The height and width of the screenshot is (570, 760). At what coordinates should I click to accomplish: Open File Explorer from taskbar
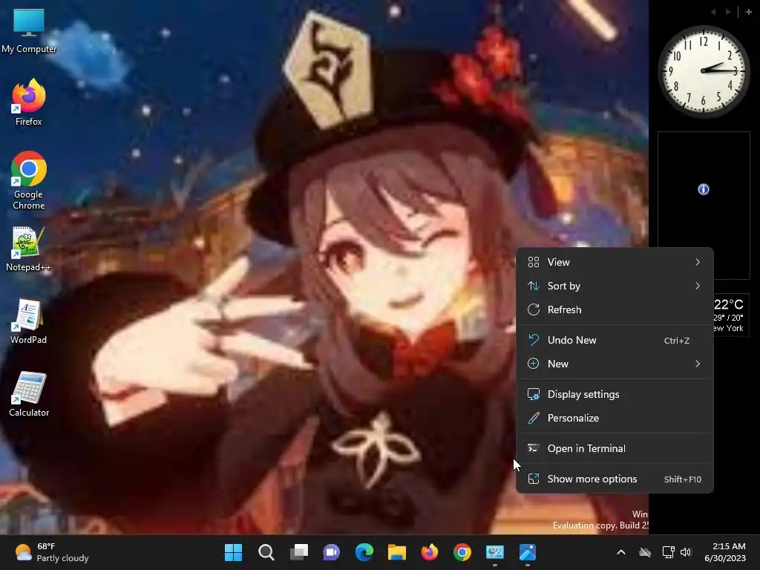coord(397,552)
